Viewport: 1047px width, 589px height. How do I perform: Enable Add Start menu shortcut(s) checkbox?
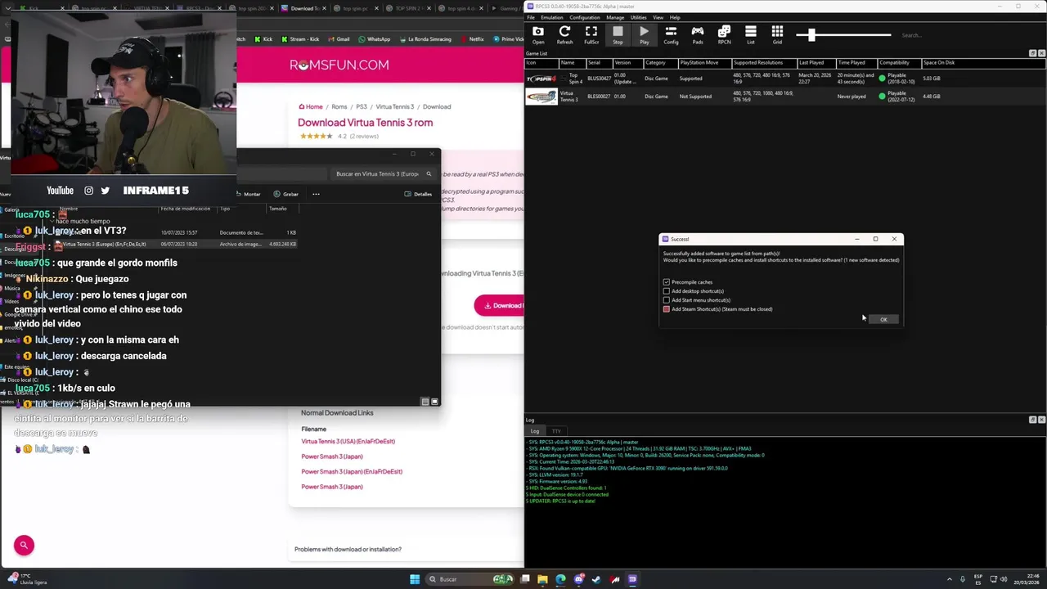coord(667,300)
